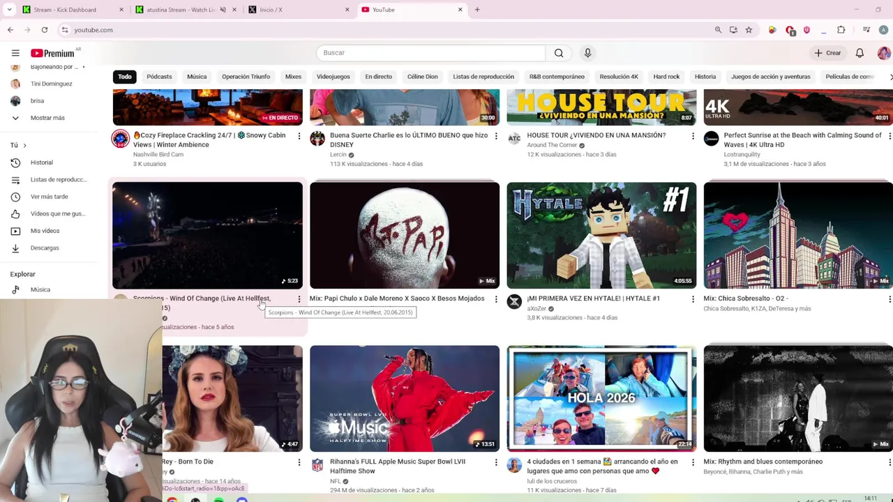This screenshot has height=502, width=893.
Task: Open Rihanna Super Bowl halftime thumbnail
Action: tap(405, 398)
